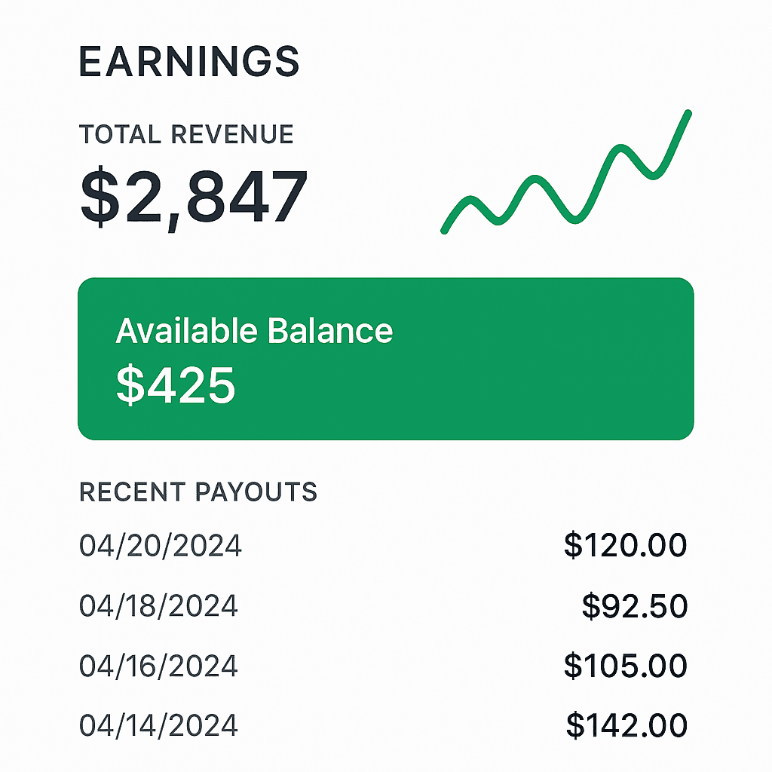Open the 04/16/2024 payout entry
The width and height of the screenshot is (772, 772).
click(x=159, y=665)
